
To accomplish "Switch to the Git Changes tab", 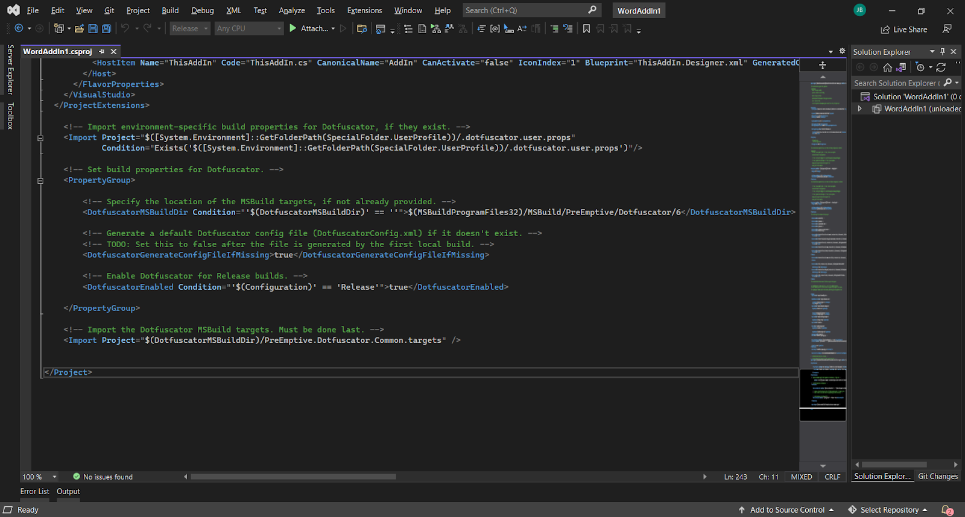I will [937, 476].
